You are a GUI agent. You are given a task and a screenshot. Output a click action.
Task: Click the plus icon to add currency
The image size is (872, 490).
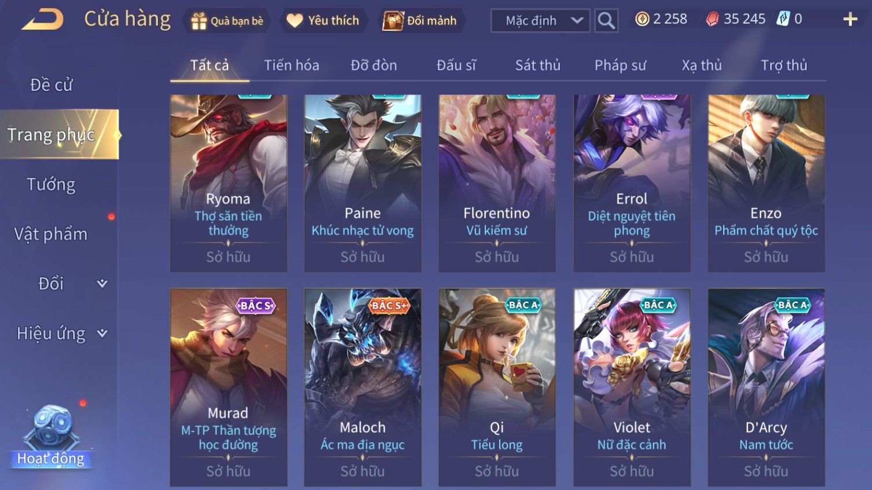click(850, 19)
